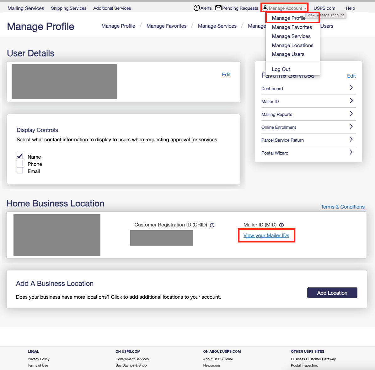
Task: Open the Terms & Conditions link
Action: click(342, 207)
